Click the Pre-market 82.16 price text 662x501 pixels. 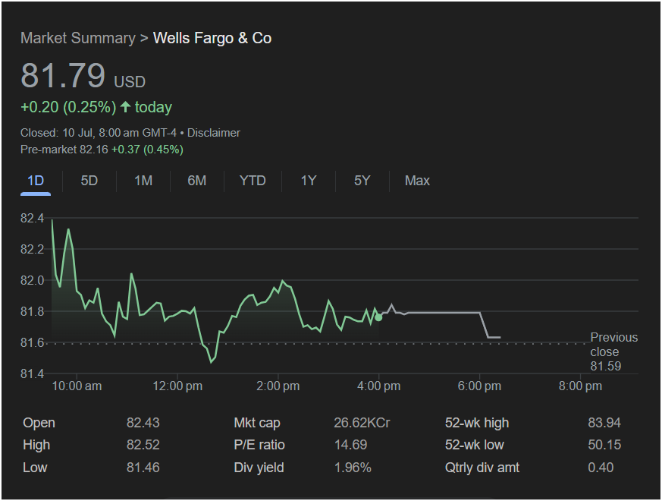coord(64,150)
